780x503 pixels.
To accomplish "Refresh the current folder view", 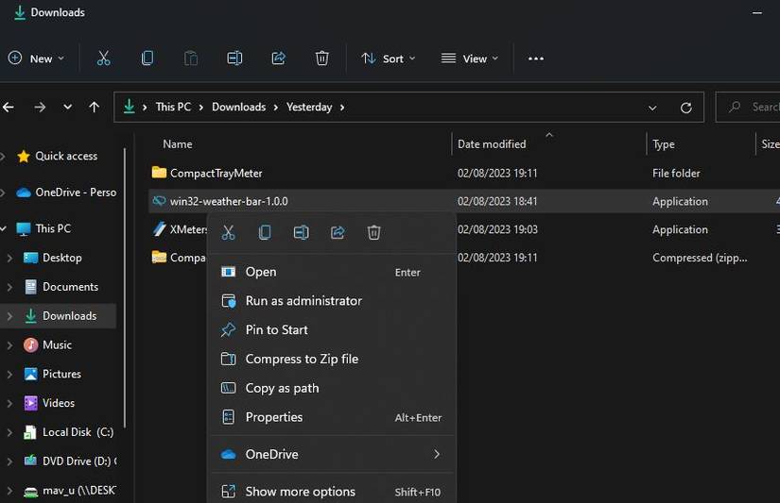I will point(686,108).
